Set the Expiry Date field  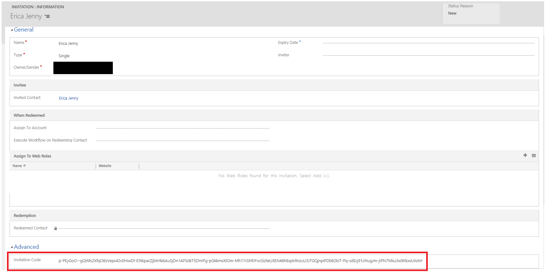tap(428, 43)
